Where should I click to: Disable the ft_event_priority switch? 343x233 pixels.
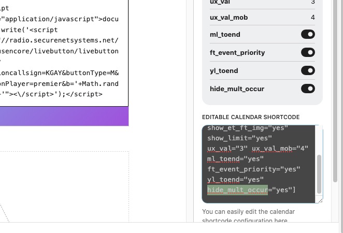click(308, 52)
